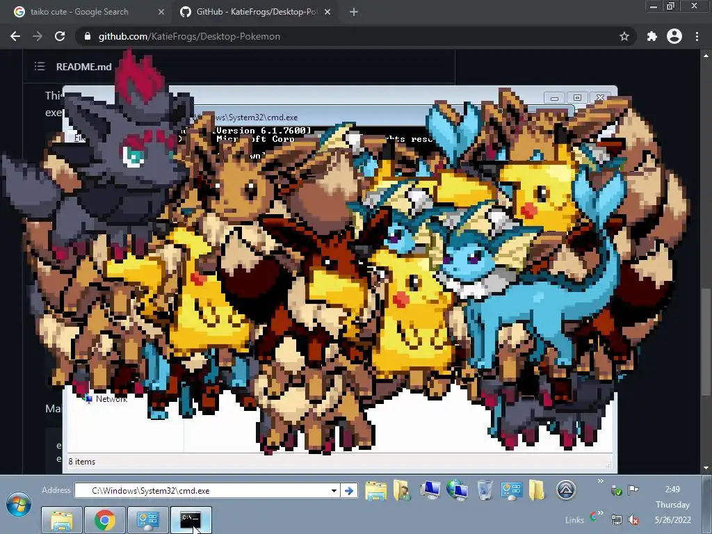712x534 pixels.
Task: Open the Control Panel desktop toolbar icon
Action: click(511, 490)
